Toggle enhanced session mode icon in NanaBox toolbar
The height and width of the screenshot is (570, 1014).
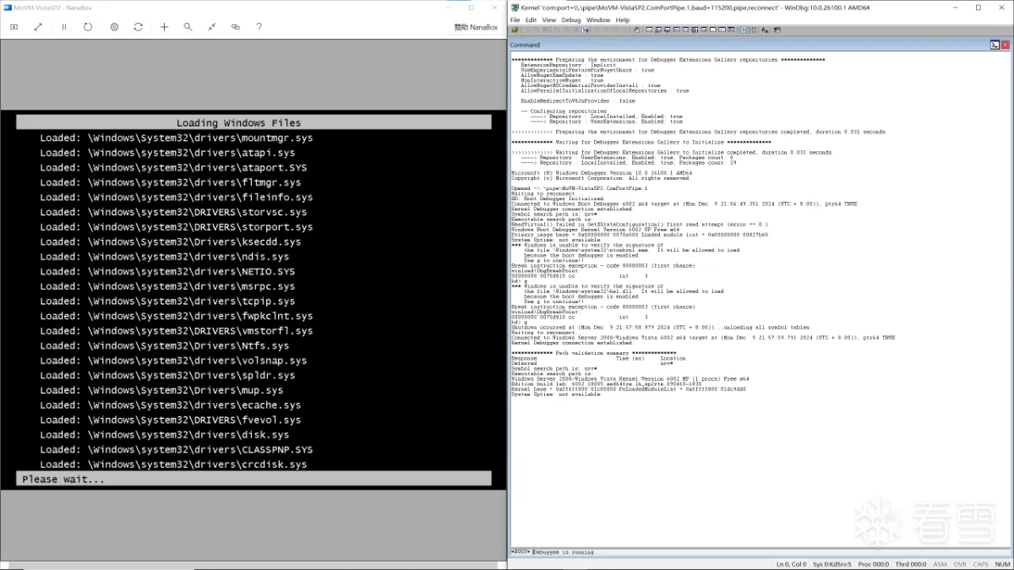[x=14, y=27]
